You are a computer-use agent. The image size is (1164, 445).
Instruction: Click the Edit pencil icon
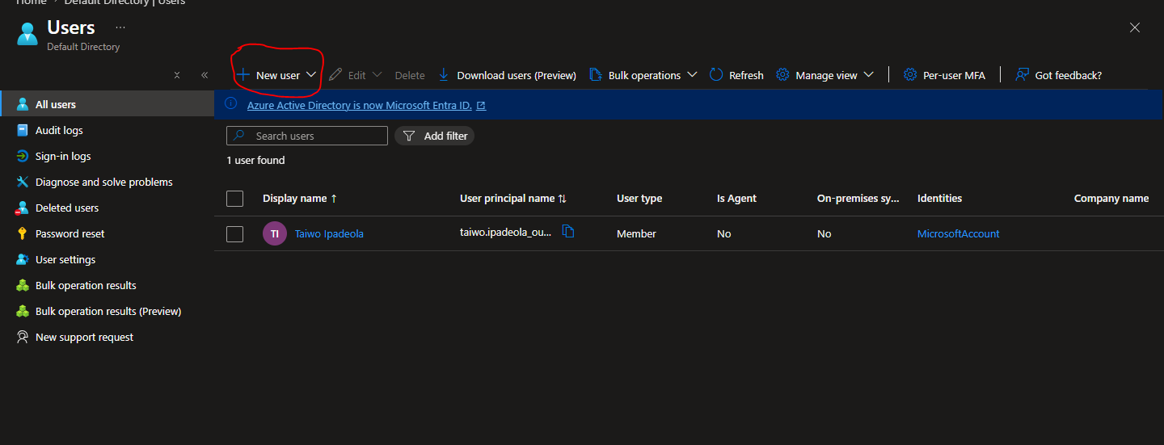tap(335, 74)
